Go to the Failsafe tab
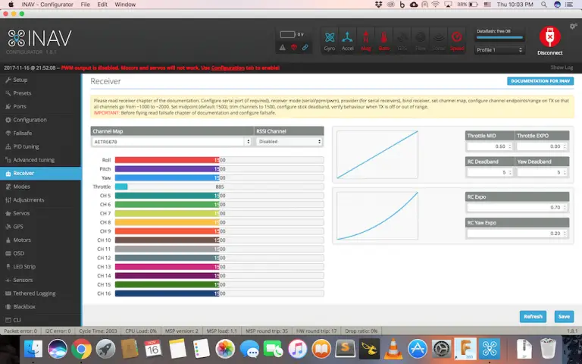The image size is (582, 364). (x=24, y=133)
